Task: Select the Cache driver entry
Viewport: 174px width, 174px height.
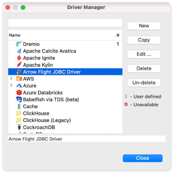Action: pyautogui.click(x=30, y=106)
